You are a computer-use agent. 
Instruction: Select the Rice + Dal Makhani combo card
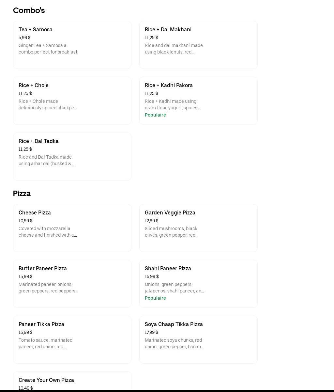198,45
